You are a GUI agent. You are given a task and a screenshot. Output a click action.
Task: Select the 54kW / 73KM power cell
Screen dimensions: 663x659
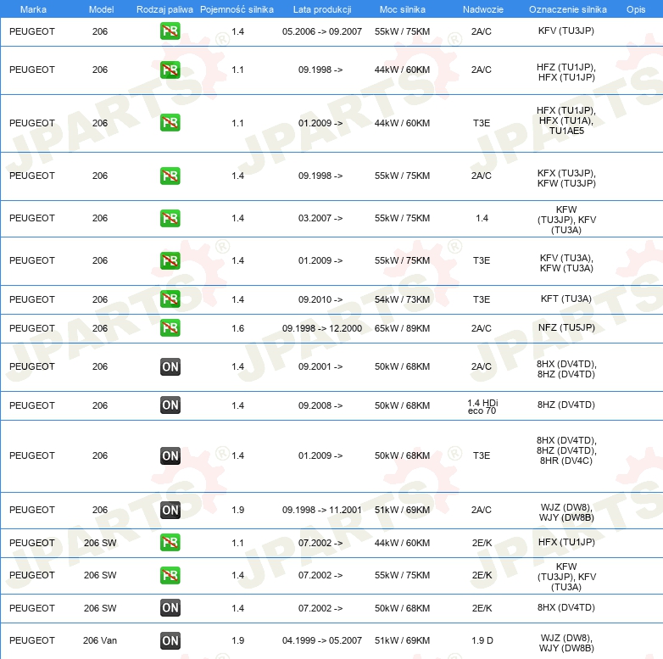tap(402, 299)
